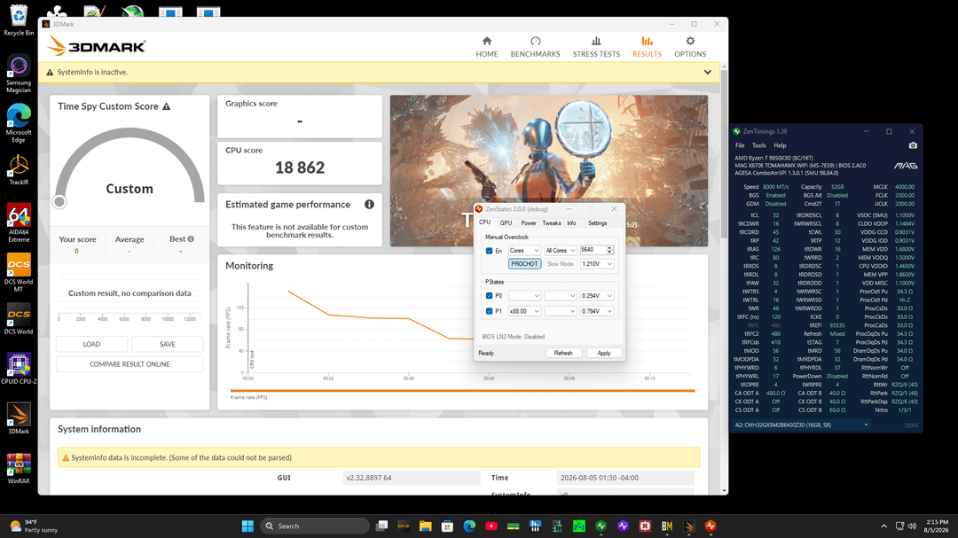Image resolution: width=958 pixels, height=538 pixels.
Task: Open 3DMark OPTIONS gear
Action: (690, 41)
